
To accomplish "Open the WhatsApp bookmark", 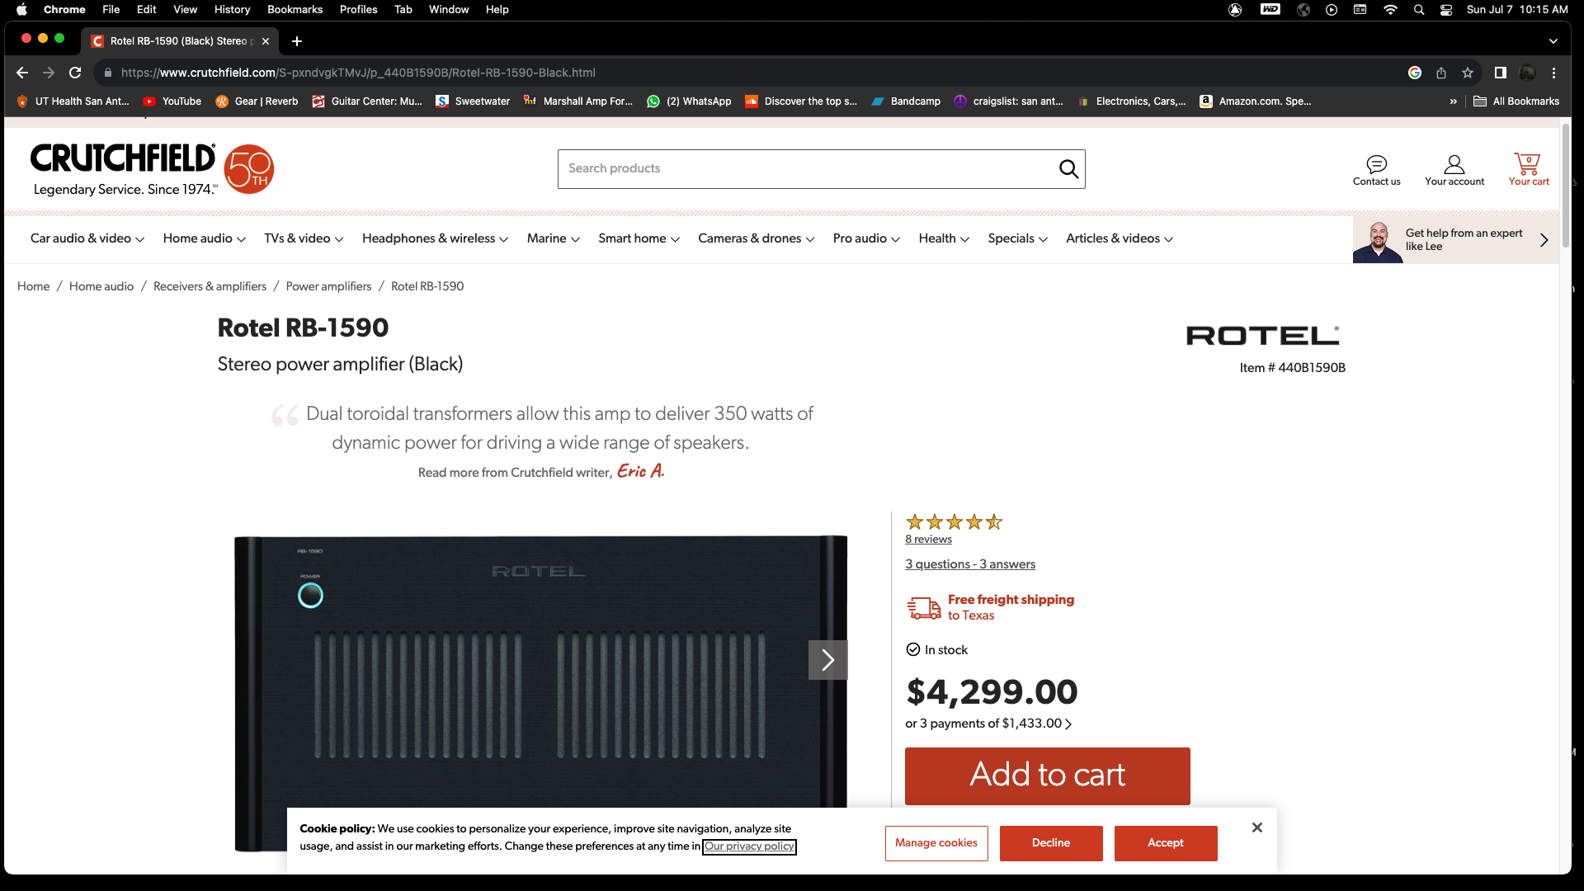I will click(x=689, y=101).
